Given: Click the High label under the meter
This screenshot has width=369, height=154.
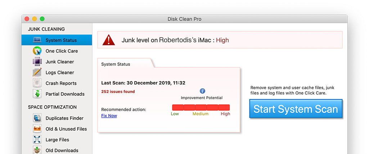Looking at the screenshot, I should [x=225, y=114].
